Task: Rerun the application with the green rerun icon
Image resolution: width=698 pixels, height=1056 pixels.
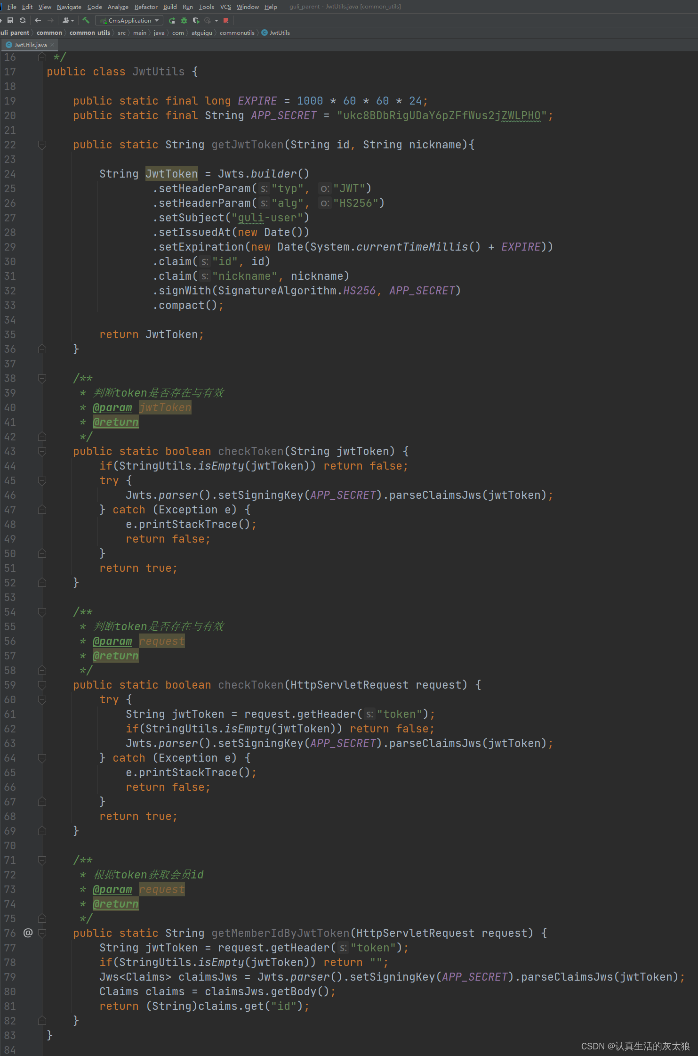Action: [x=172, y=20]
